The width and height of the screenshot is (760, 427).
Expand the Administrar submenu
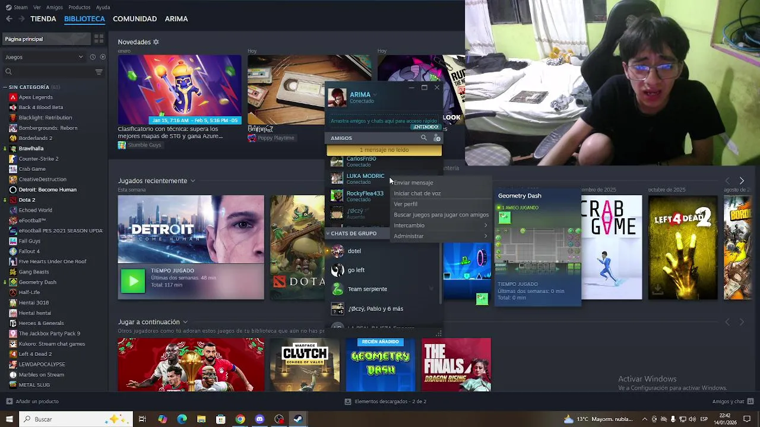pyautogui.click(x=440, y=236)
